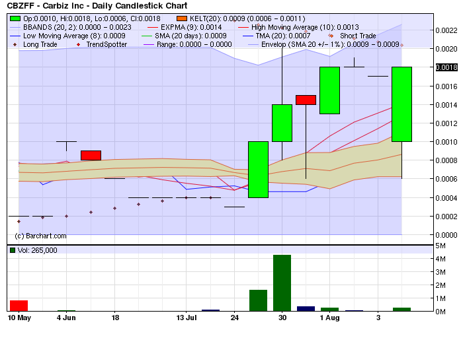The image size is (463, 338).
Task: Click the Envelop (SMA 20) legend line marker
Action: point(253,44)
